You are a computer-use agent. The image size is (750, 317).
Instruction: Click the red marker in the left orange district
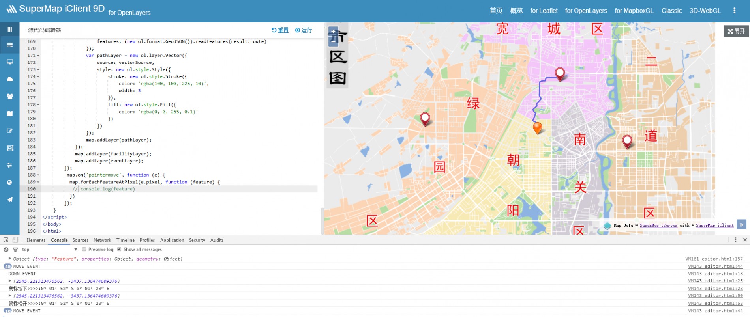(x=425, y=119)
